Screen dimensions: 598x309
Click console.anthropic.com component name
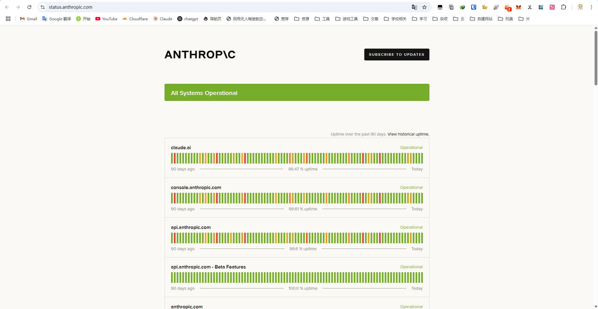(x=196, y=188)
